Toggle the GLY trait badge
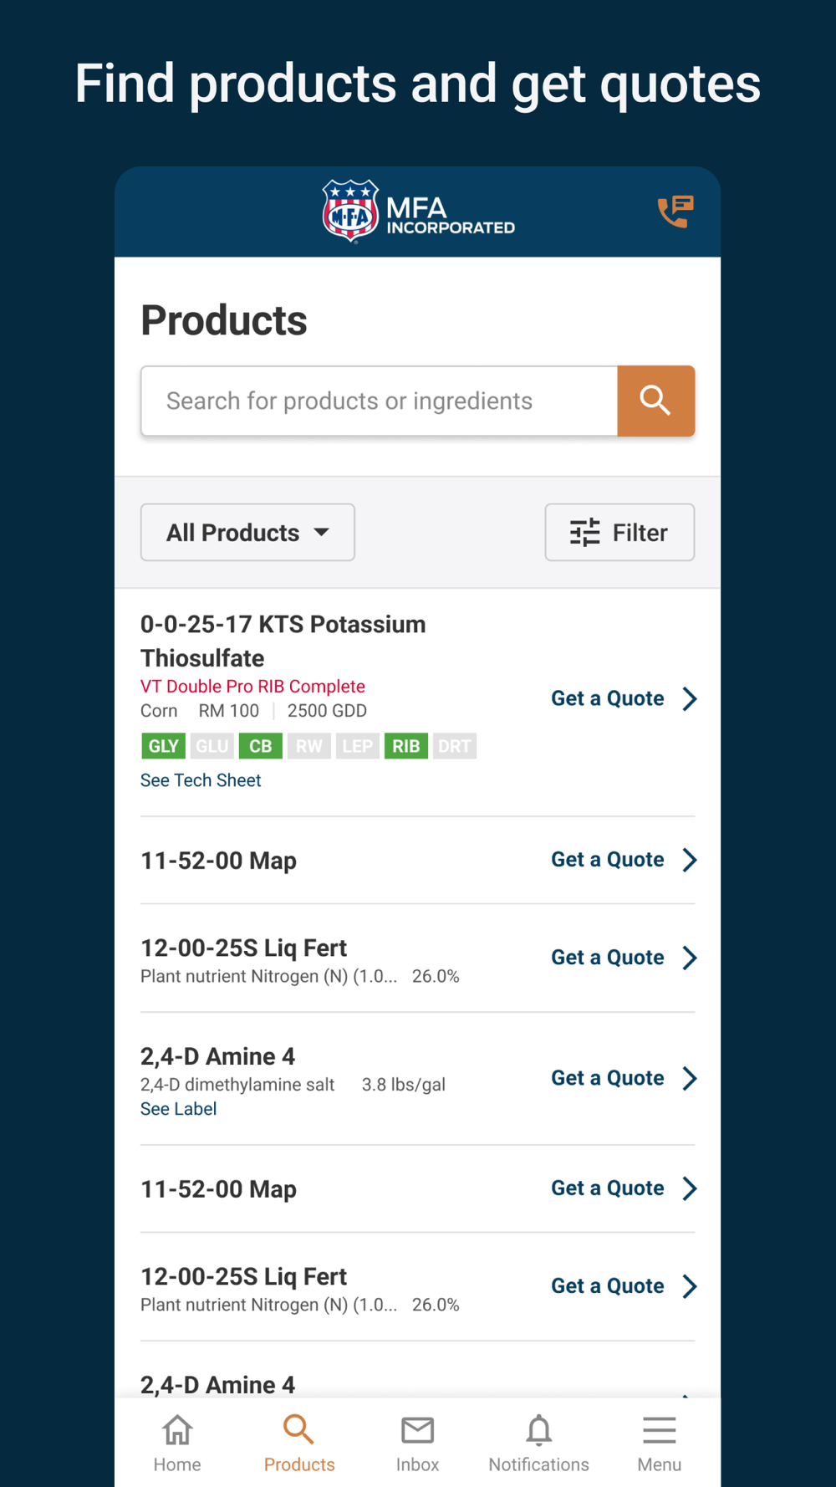Image resolution: width=836 pixels, height=1487 pixels. coord(163,746)
